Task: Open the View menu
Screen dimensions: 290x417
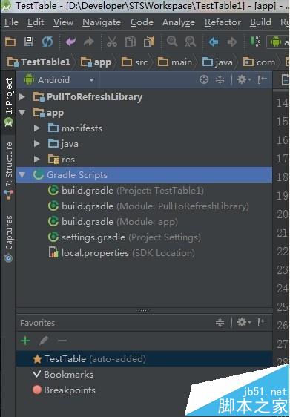Action: point(63,22)
